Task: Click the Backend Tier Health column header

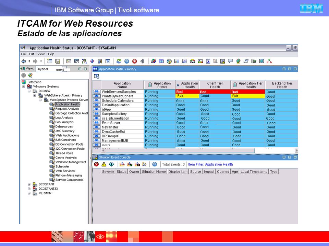Action: pos(282,85)
